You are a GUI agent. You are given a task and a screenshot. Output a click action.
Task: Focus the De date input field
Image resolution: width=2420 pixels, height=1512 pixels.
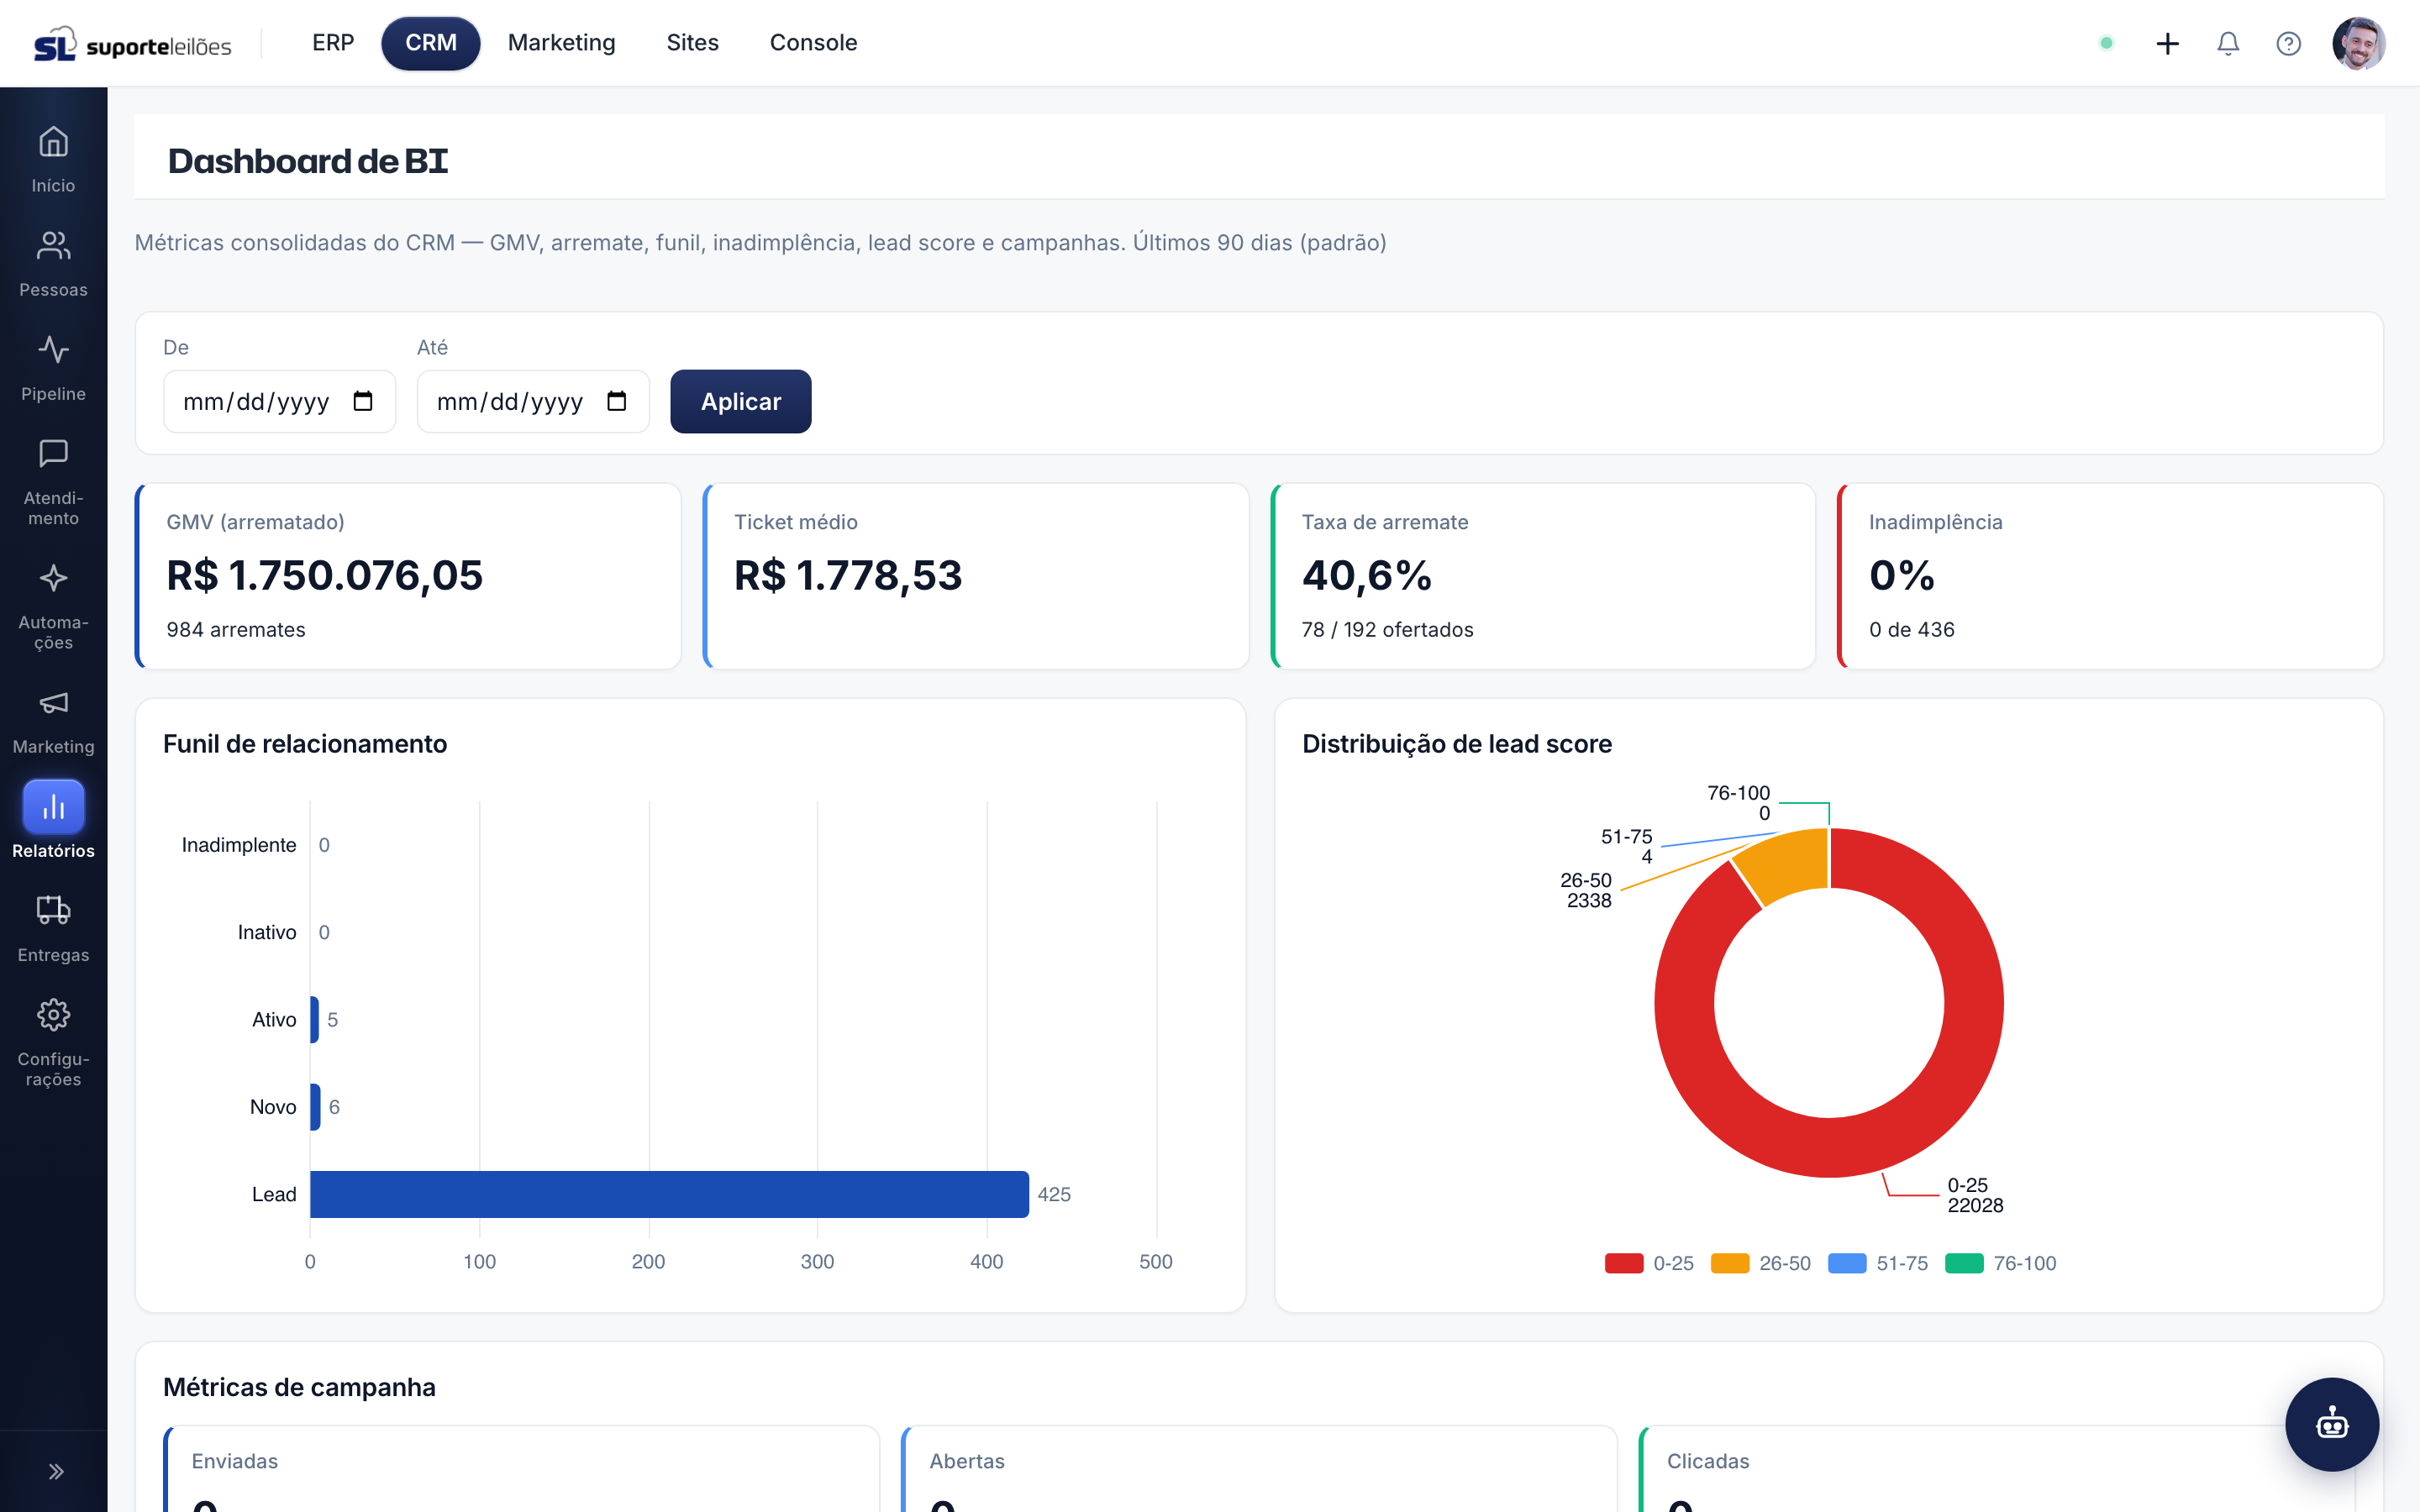pos(279,401)
